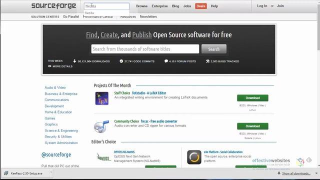Open the fre:ac audio converter icon

(101, 126)
